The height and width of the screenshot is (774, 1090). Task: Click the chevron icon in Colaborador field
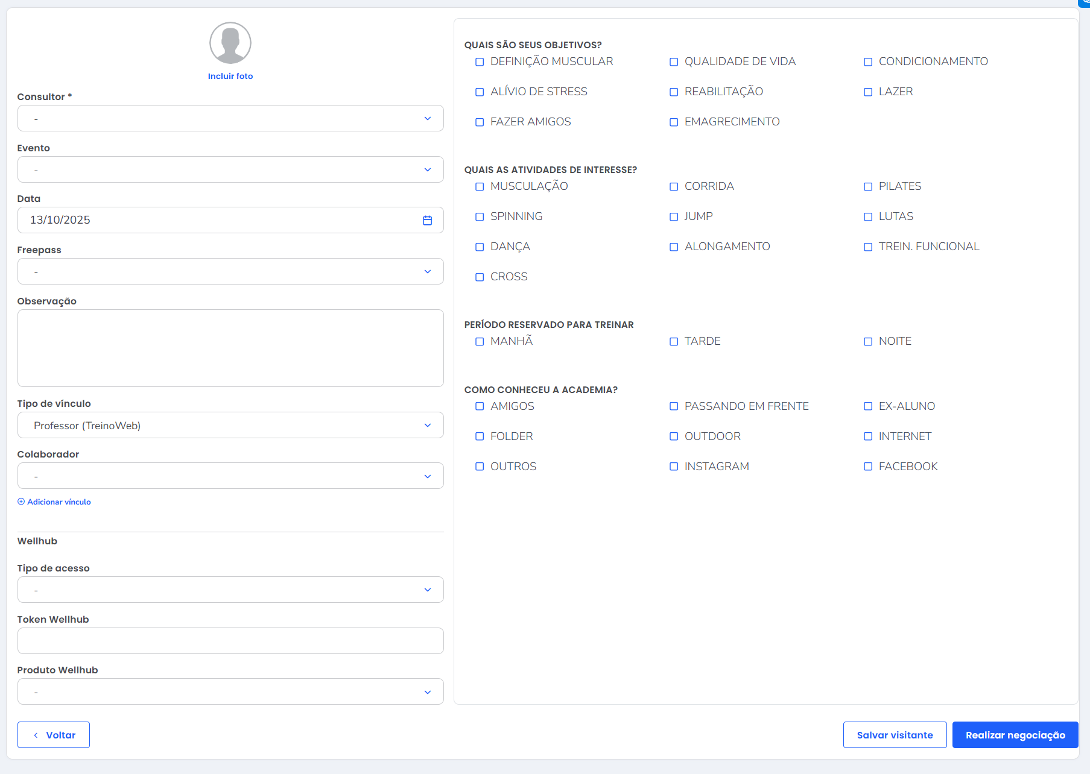[x=427, y=476]
